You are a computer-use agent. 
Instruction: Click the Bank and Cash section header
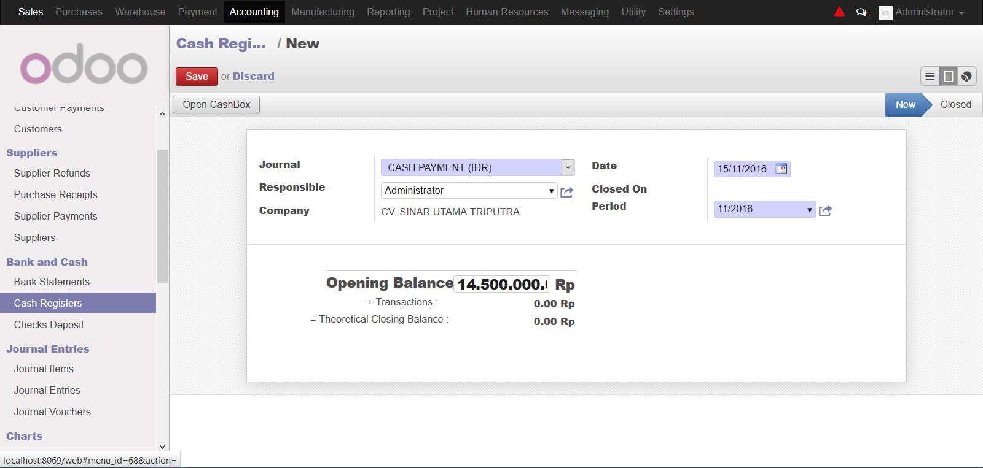47,262
